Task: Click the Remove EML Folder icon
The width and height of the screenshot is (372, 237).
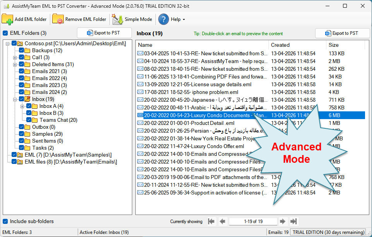Action: (58, 19)
